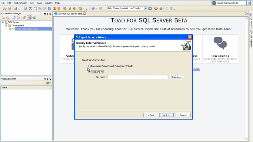Open the Web Browser menu

20,3
